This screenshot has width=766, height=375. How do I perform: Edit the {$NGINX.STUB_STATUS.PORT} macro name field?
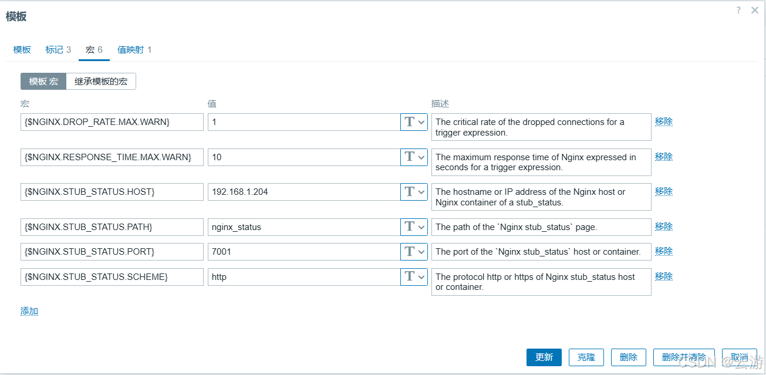112,252
